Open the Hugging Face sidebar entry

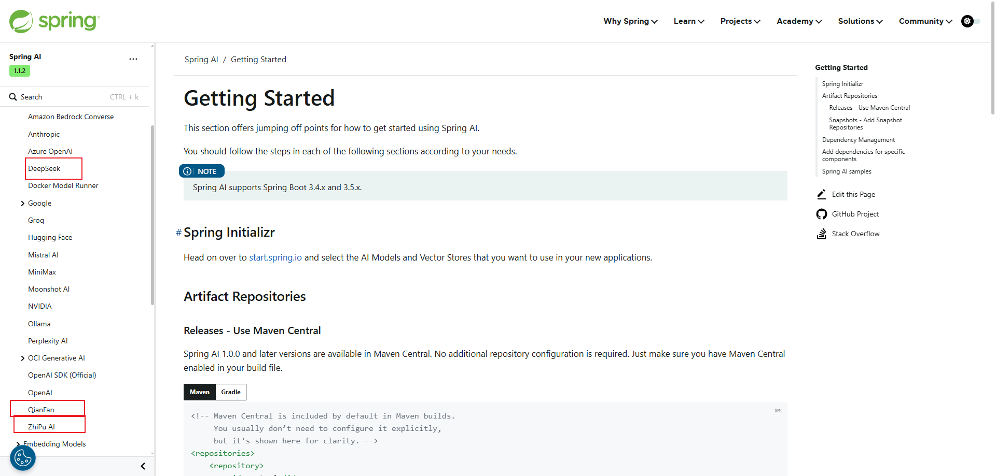pyautogui.click(x=50, y=238)
